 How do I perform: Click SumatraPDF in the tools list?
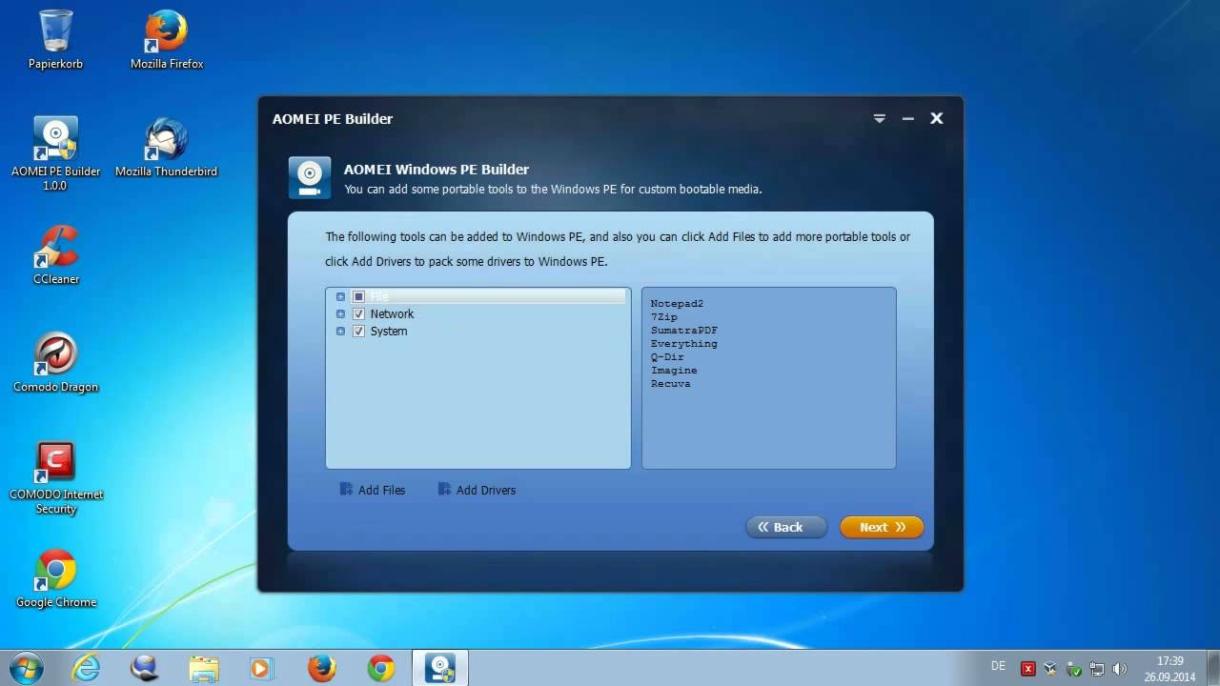coord(684,331)
